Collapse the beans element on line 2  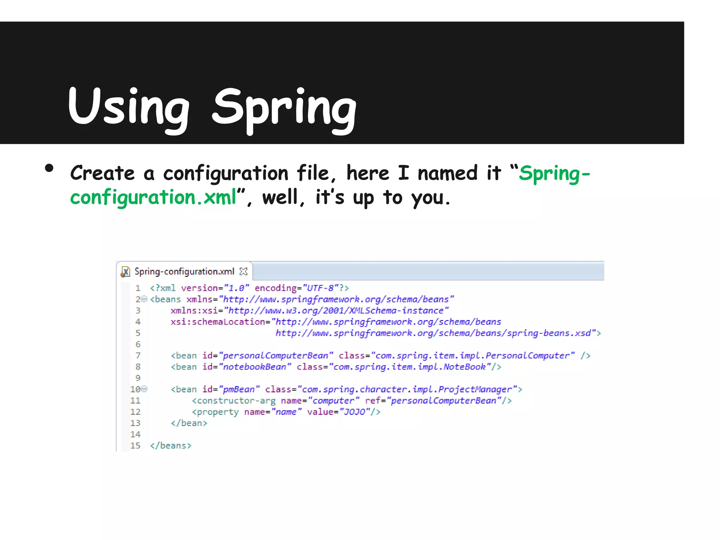click(144, 299)
